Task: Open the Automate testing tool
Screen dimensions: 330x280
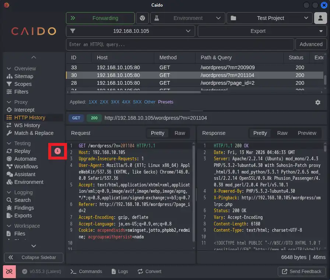Action: point(25,159)
